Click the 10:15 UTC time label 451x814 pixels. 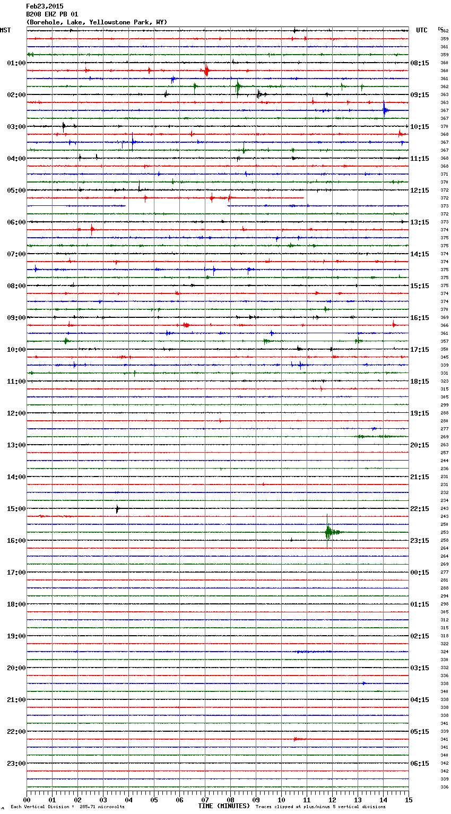coord(420,127)
